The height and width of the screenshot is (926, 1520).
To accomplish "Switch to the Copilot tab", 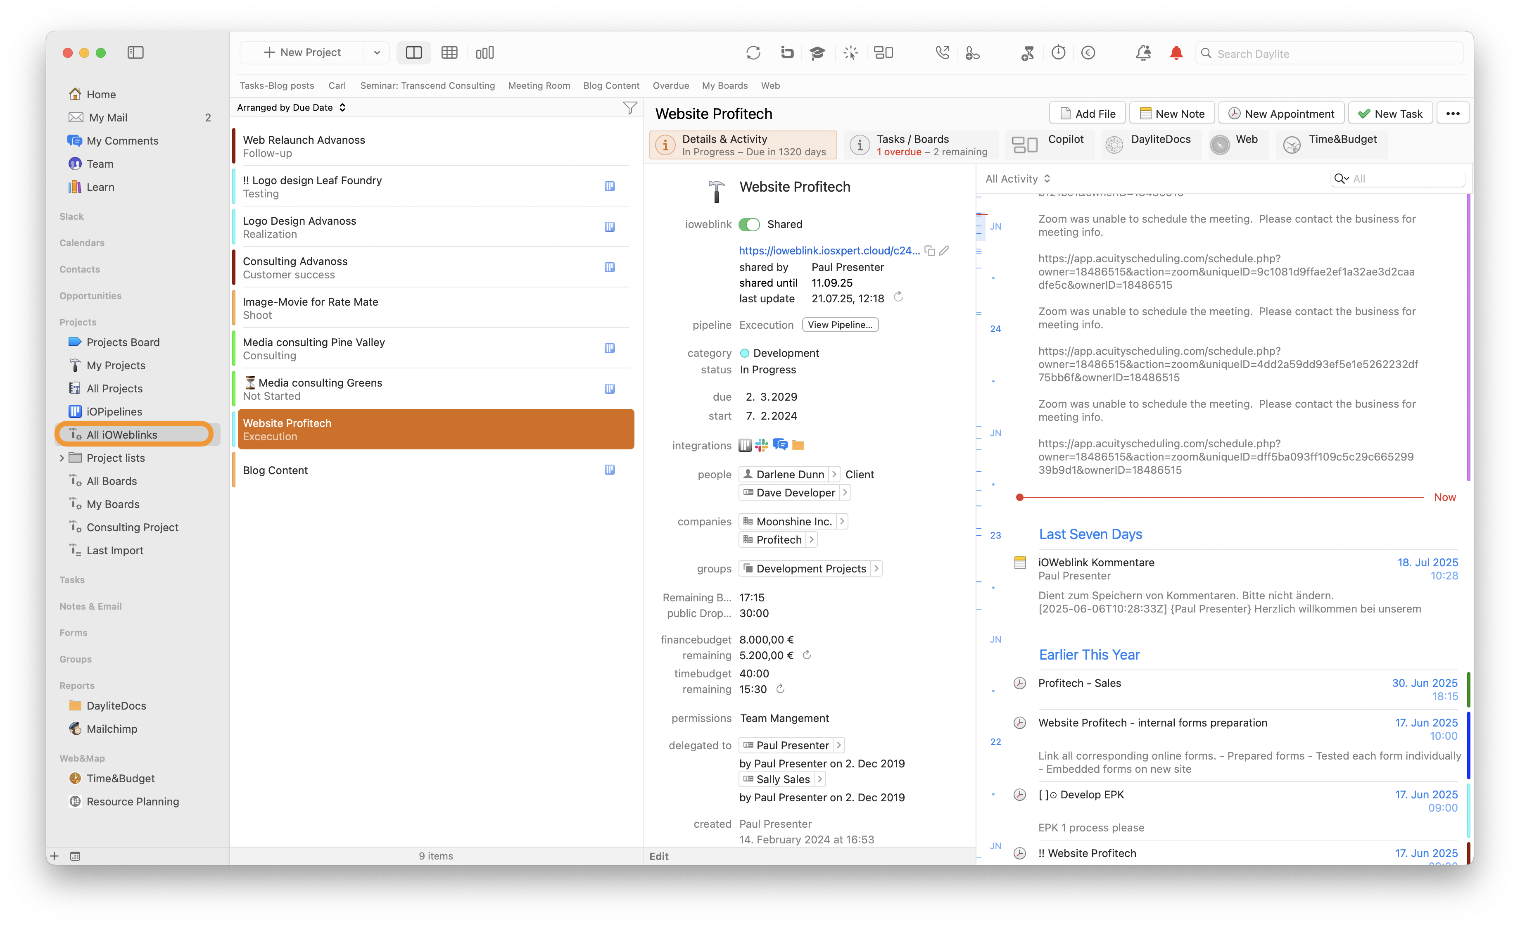I will pyautogui.click(x=1050, y=145).
